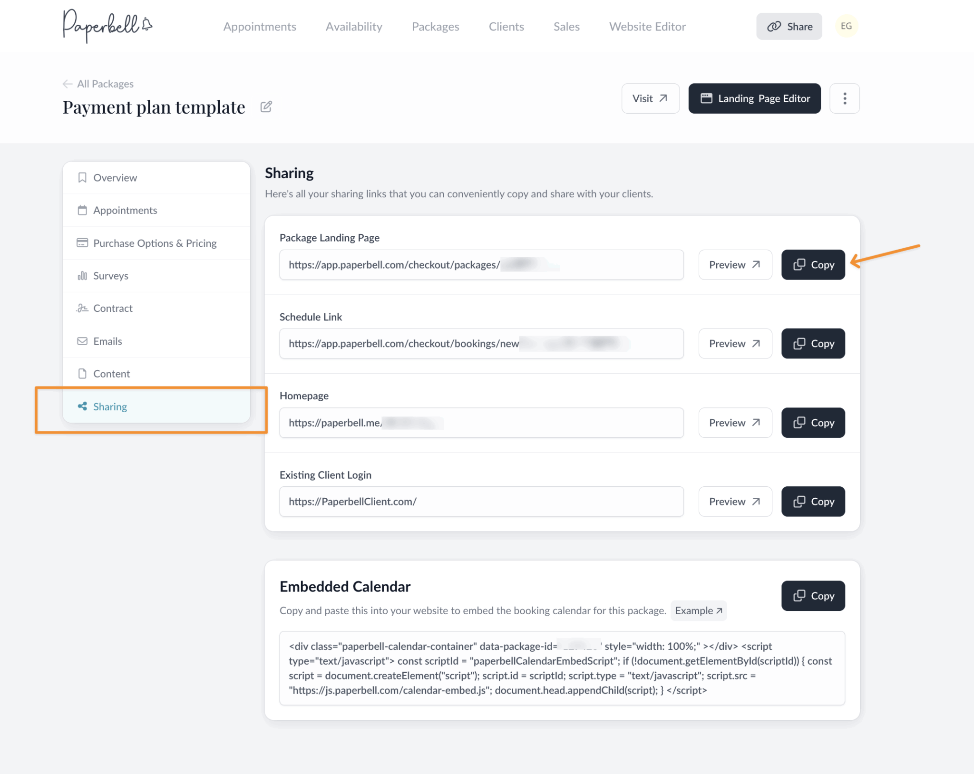Preview the Schedule Link
This screenshot has width=974, height=774.
(x=735, y=343)
